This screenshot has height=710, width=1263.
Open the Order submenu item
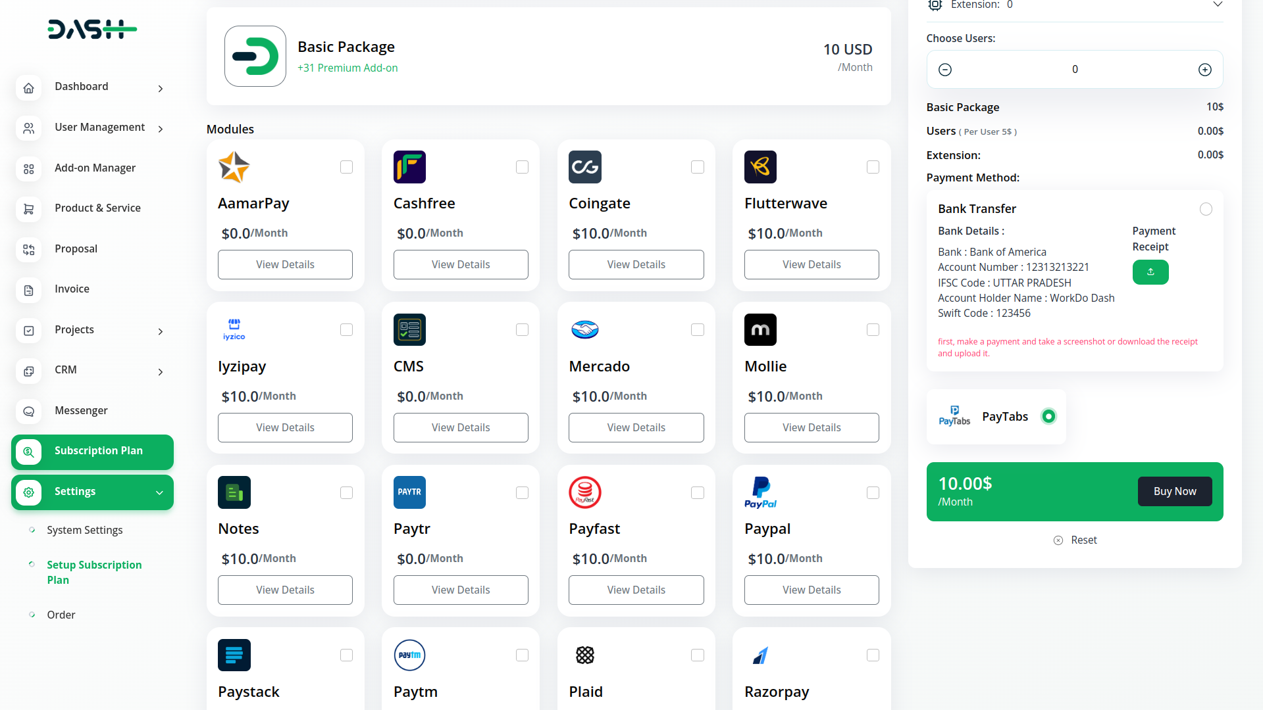tap(61, 615)
